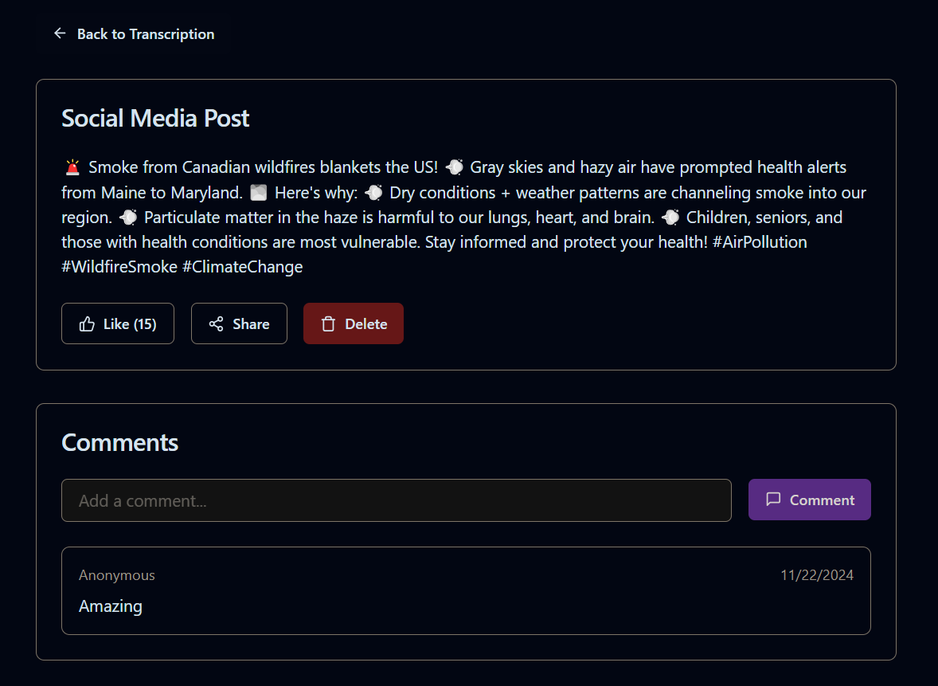Click the thumbs-up icon on Like
Image resolution: width=938 pixels, height=686 pixels.
click(x=87, y=323)
